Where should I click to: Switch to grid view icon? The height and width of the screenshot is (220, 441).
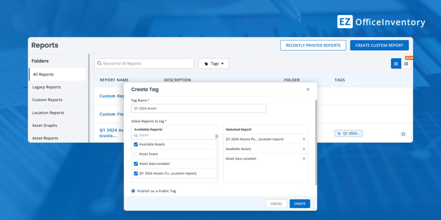click(406, 64)
